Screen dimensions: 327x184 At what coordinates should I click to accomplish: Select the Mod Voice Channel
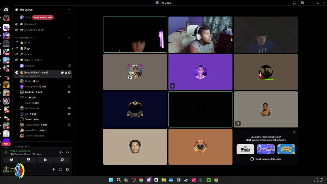(36, 73)
